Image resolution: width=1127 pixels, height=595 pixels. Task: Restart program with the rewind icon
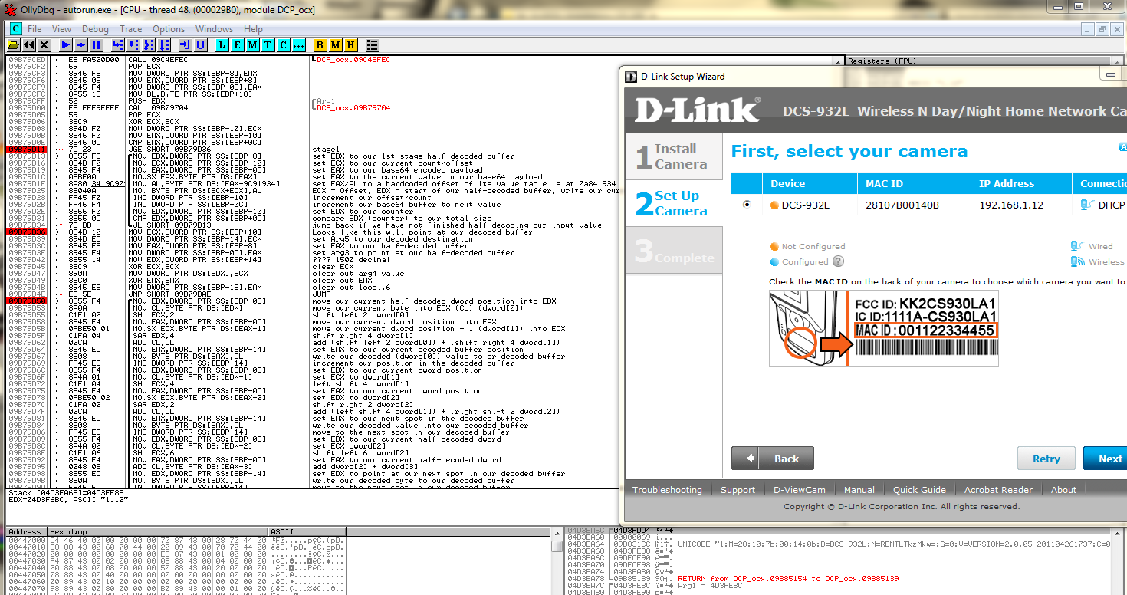(29, 45)
